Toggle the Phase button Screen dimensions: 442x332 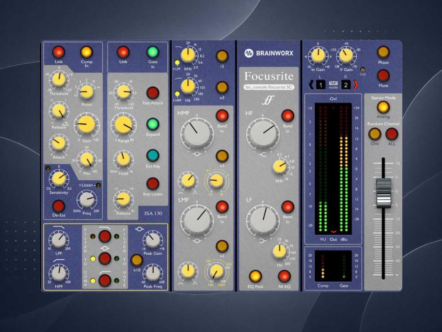[383, 52]
